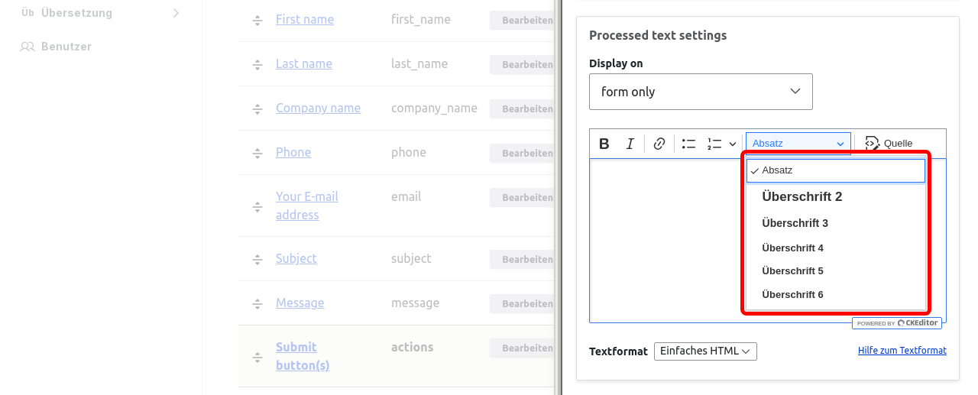The width and height of the screenshot is (978, 395).
Task: Click the drag handle of Subject row
Action: coord(257,260)
